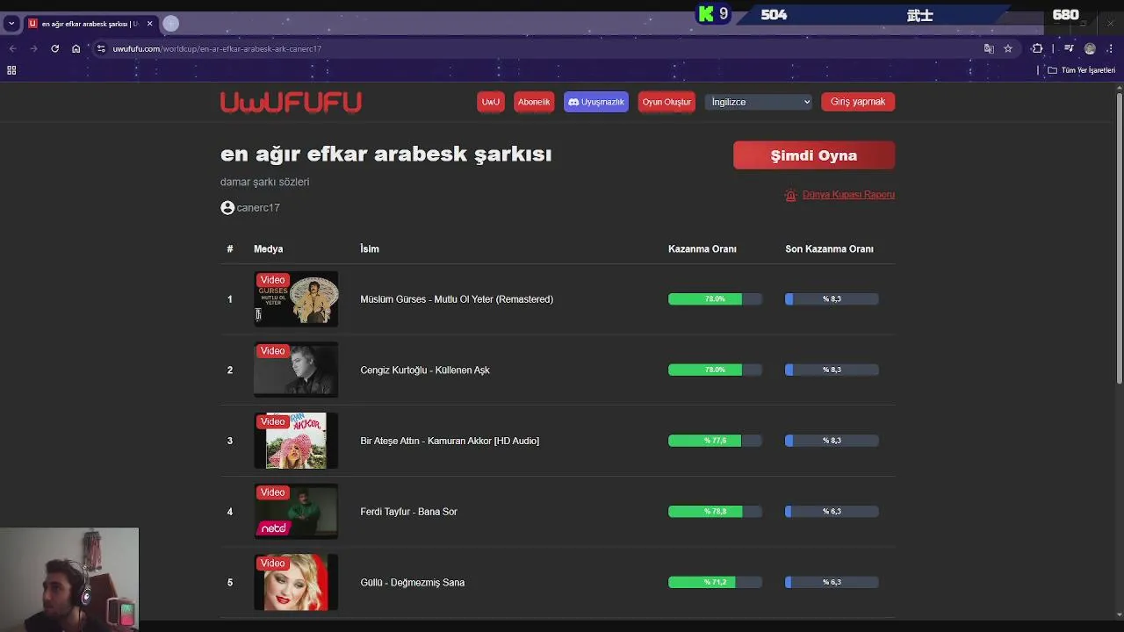Click the text Ferdi Tayfur - Bana Sor
Screen dimensions: 1124x632
click(x=408, y=512)
